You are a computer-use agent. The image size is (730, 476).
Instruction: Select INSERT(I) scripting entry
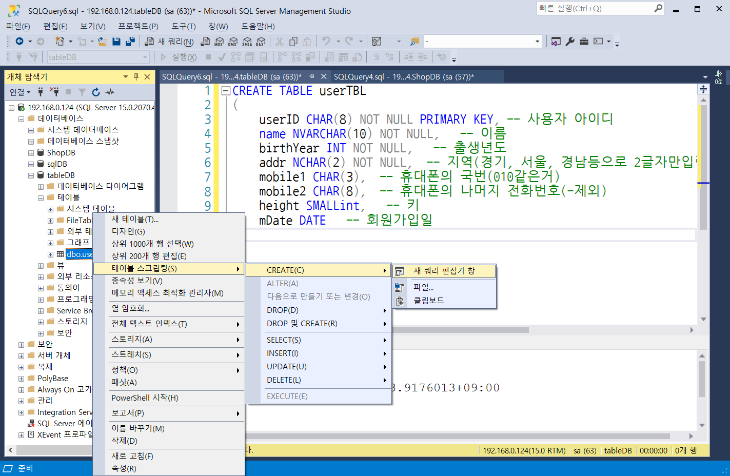tap(319, 353)
